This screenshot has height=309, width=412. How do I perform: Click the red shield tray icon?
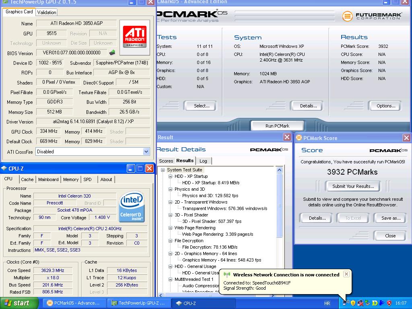point(389,303)
